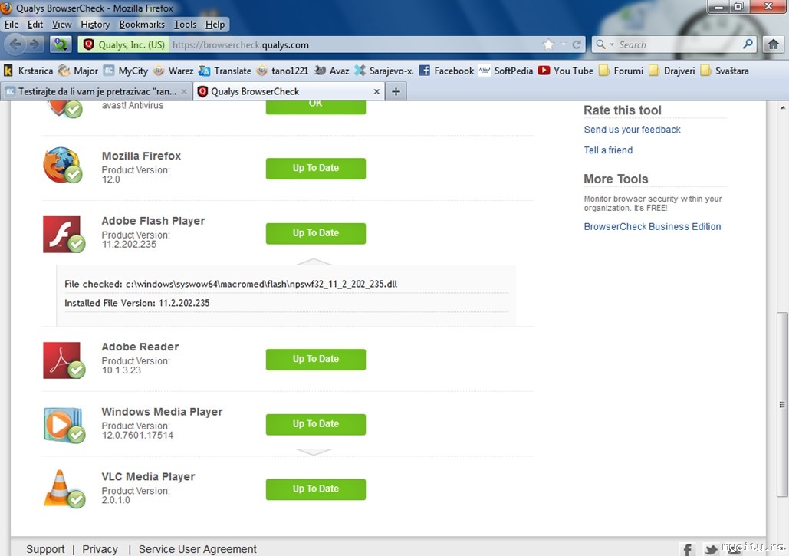Click the Adobe Flash Player product icon
This screenshot has height=556, width=789.
pyautogui.click(x=63, y=235)
